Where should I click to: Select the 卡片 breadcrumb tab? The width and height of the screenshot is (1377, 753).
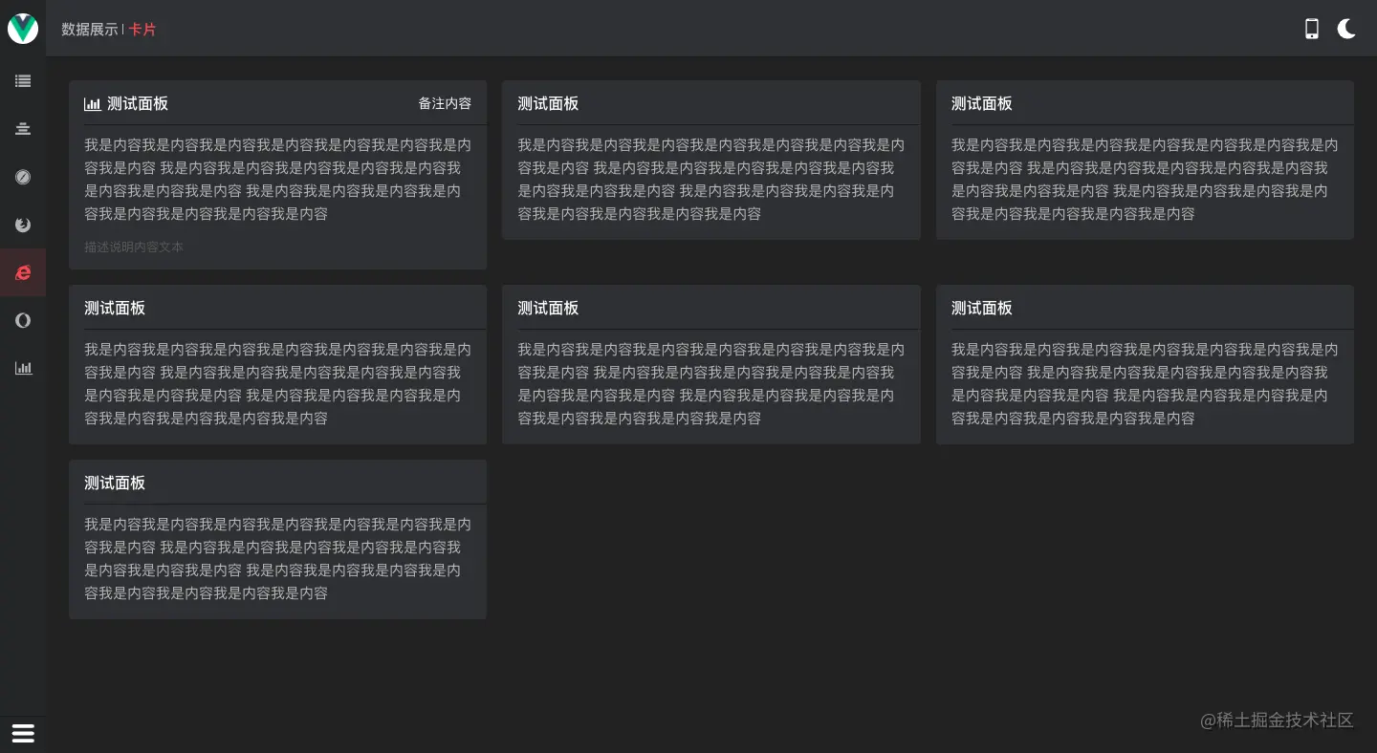point(142,30)
